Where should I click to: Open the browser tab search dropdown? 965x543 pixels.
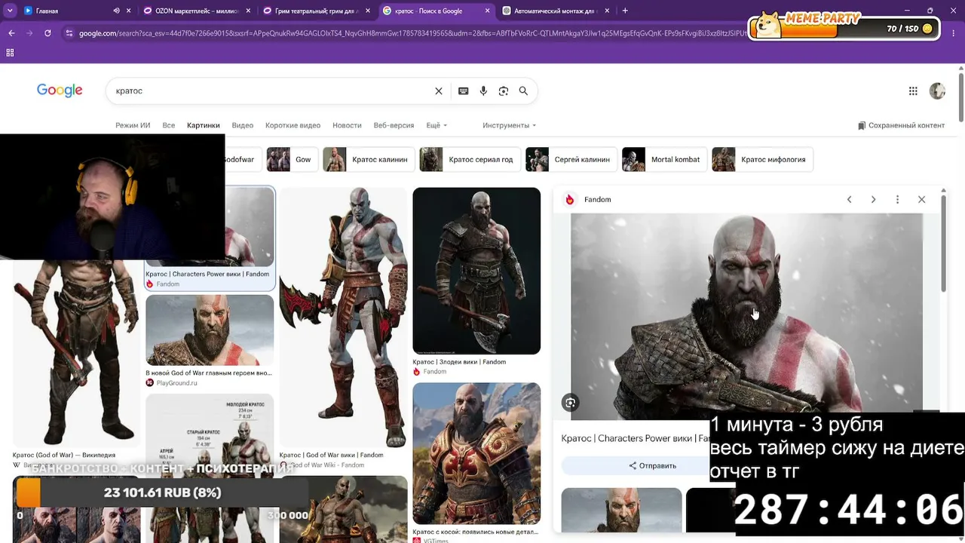click(x=10, y=11)
